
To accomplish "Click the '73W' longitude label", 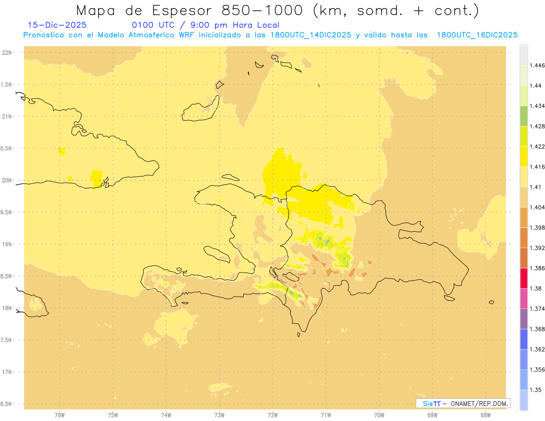I will point(219,415).
